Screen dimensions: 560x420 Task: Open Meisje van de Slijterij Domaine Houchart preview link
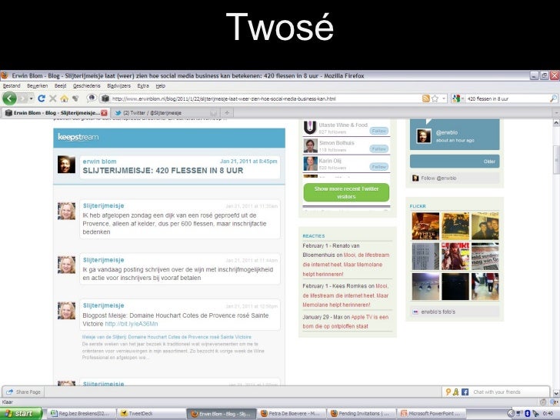point(166,337)
